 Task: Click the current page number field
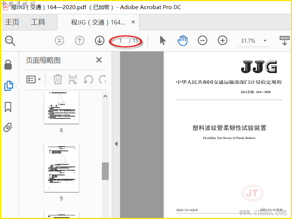[x=120, y=41]
